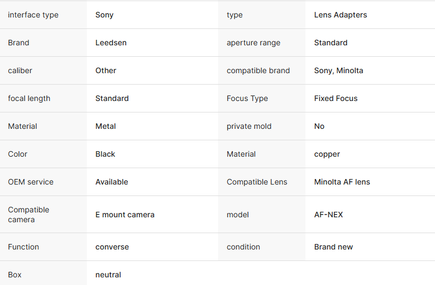Select the "E mount camera" value
This screenshot has width=435, height=285.
pos(125,215)
